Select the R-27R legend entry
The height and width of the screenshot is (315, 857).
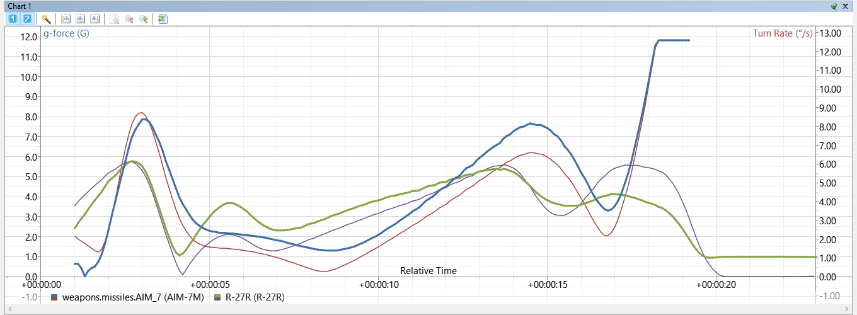(255, 297)
